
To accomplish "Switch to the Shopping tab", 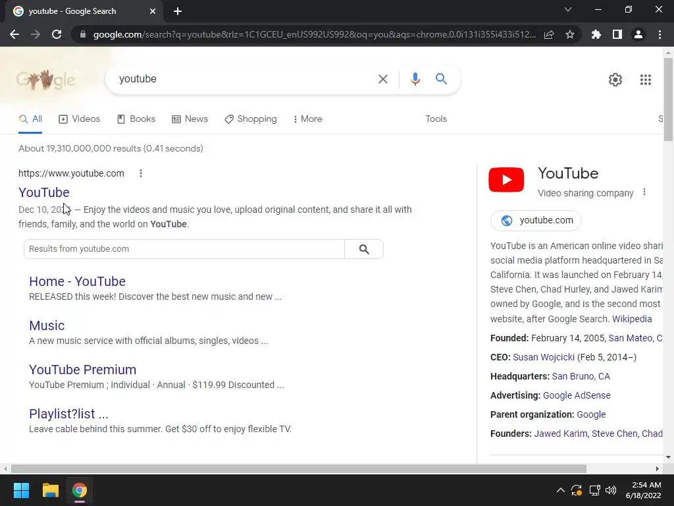I will pos(251,119).
